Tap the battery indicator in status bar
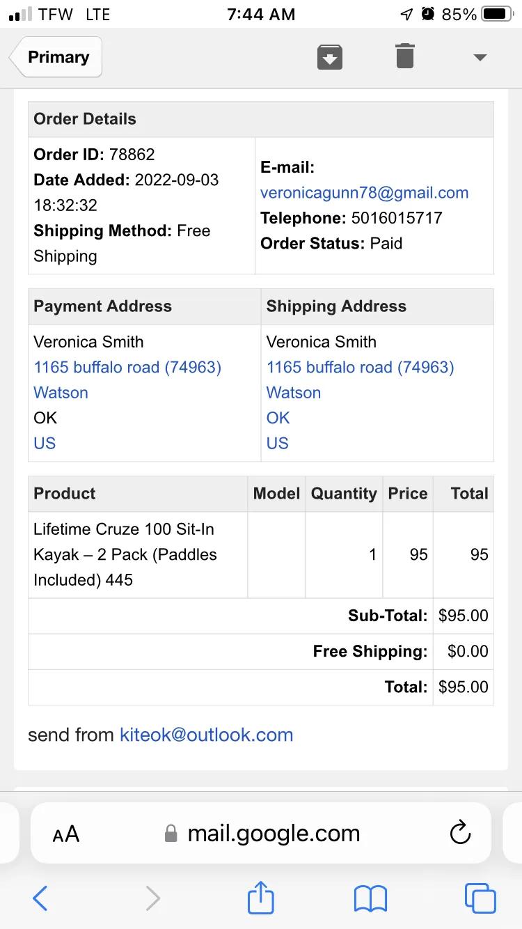Screen dimensions: 522x929 tap(498, 14)
